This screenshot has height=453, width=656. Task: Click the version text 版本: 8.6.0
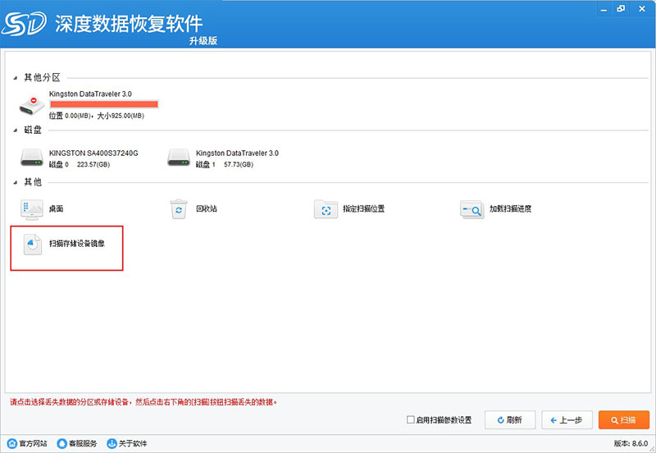(631, 443)
